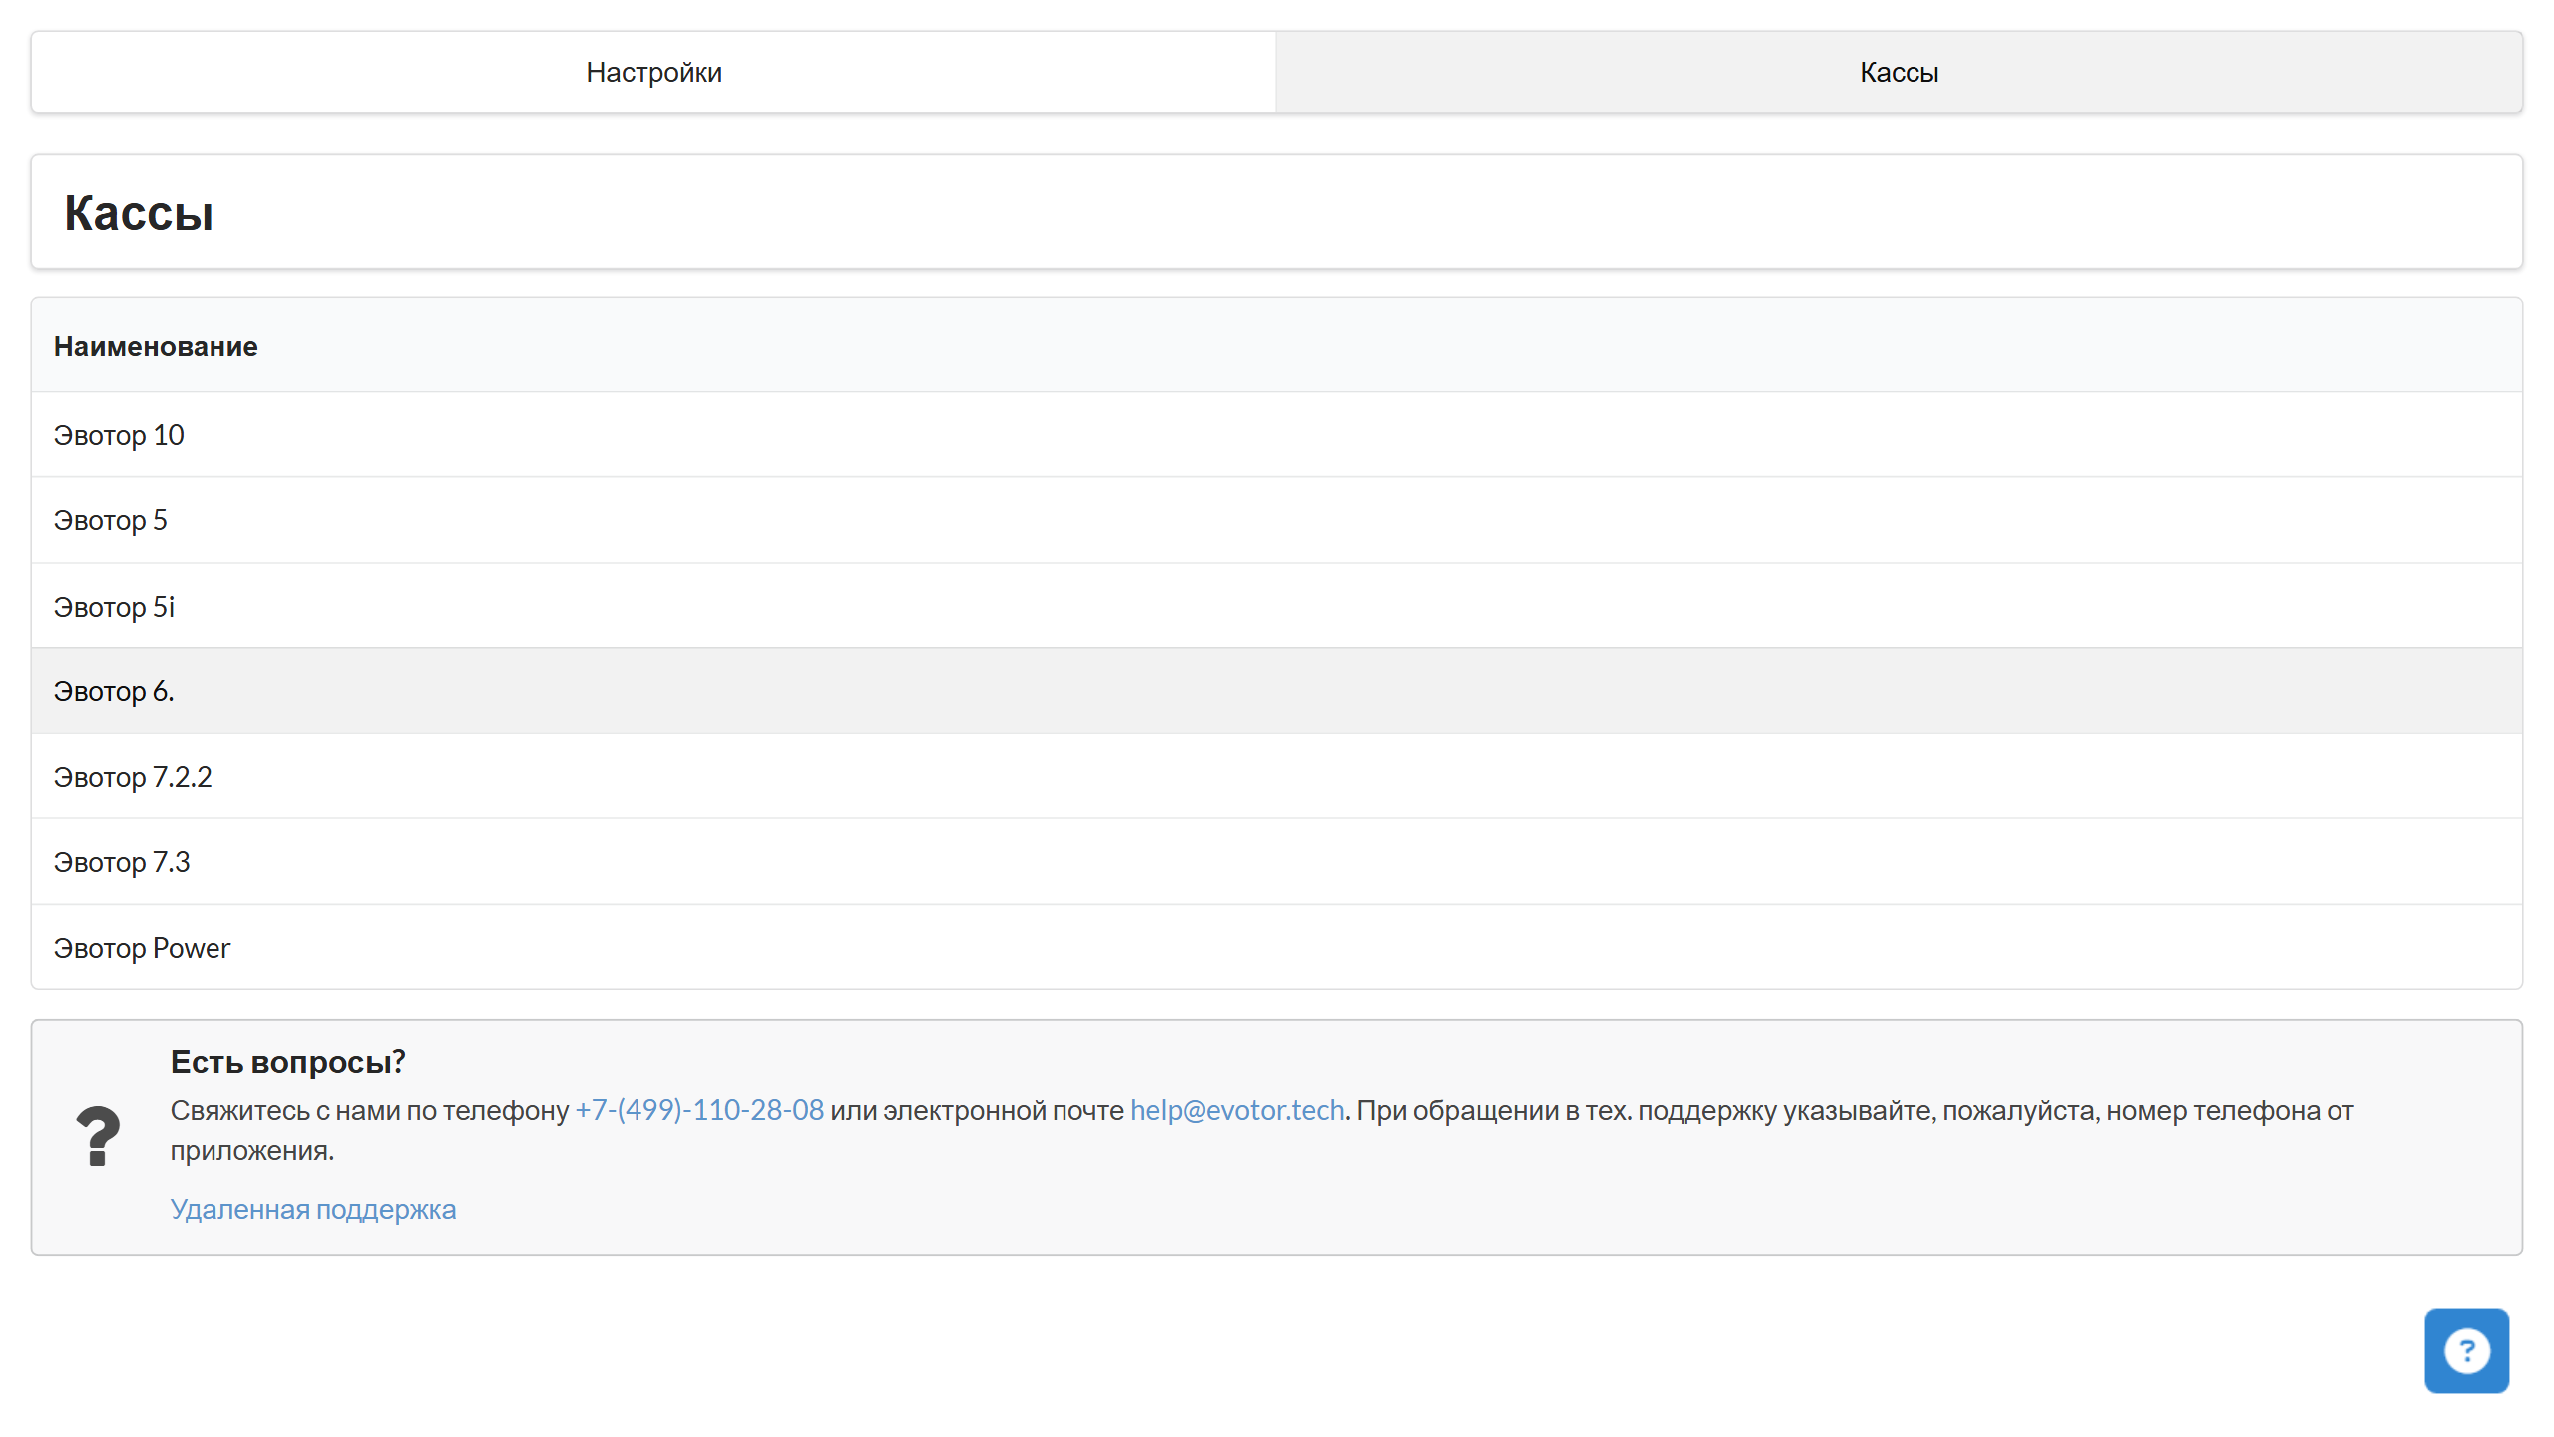Click the Кассы page heading

tap(139, 213)
